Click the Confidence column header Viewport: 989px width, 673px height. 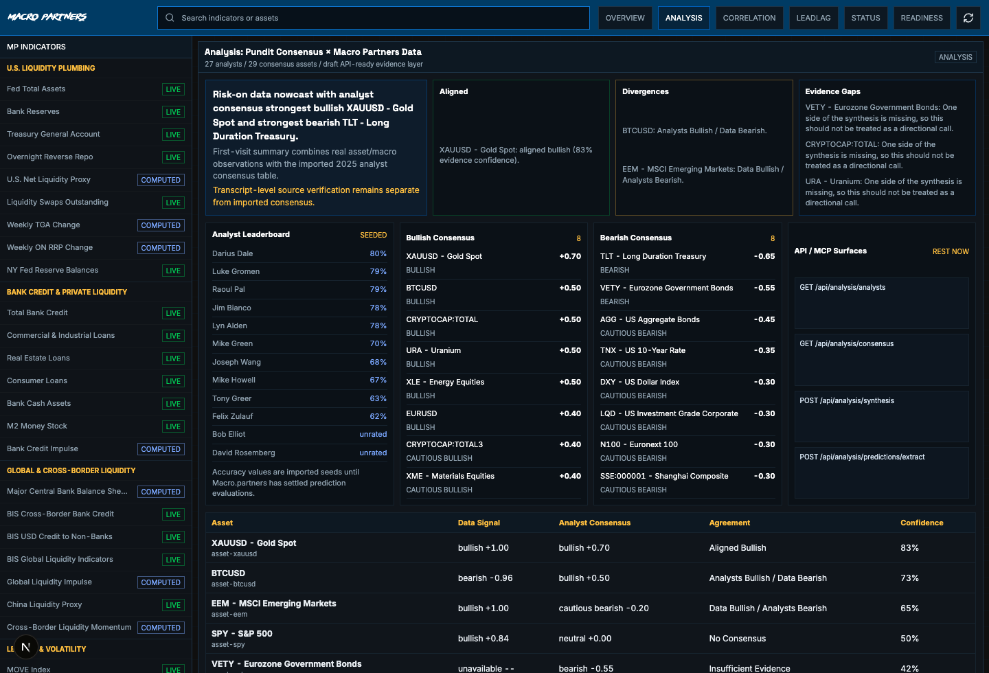(922, 523)
